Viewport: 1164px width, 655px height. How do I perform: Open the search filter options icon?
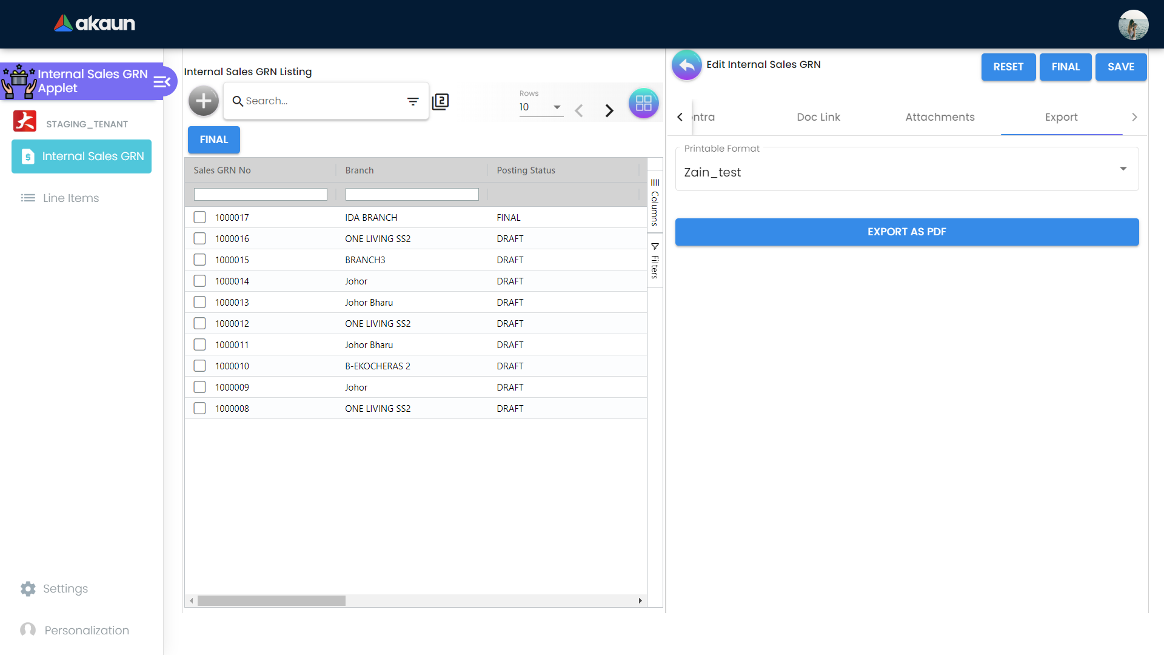(413, 101)
